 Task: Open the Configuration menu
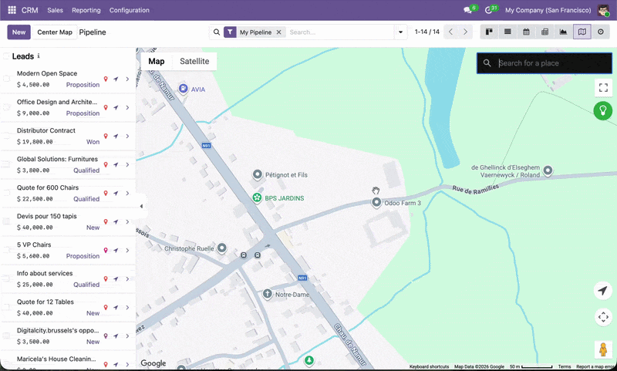pos(130,10)
